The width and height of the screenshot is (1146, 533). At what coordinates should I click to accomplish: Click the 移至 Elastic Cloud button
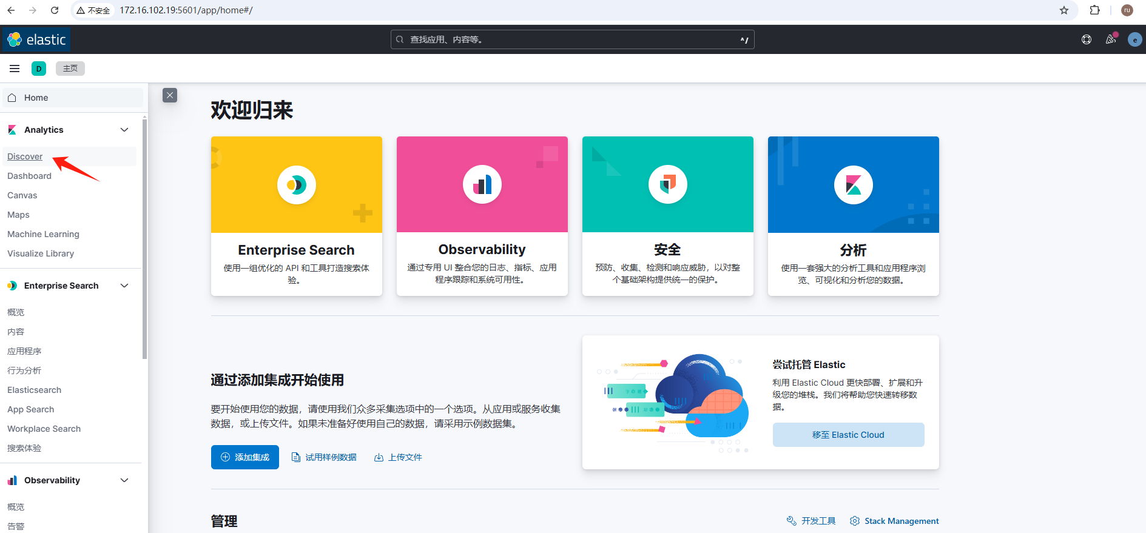(848, 435)
